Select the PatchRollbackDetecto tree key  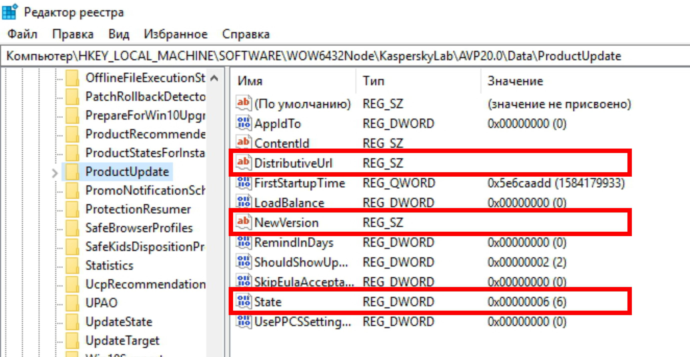point(145,97)
